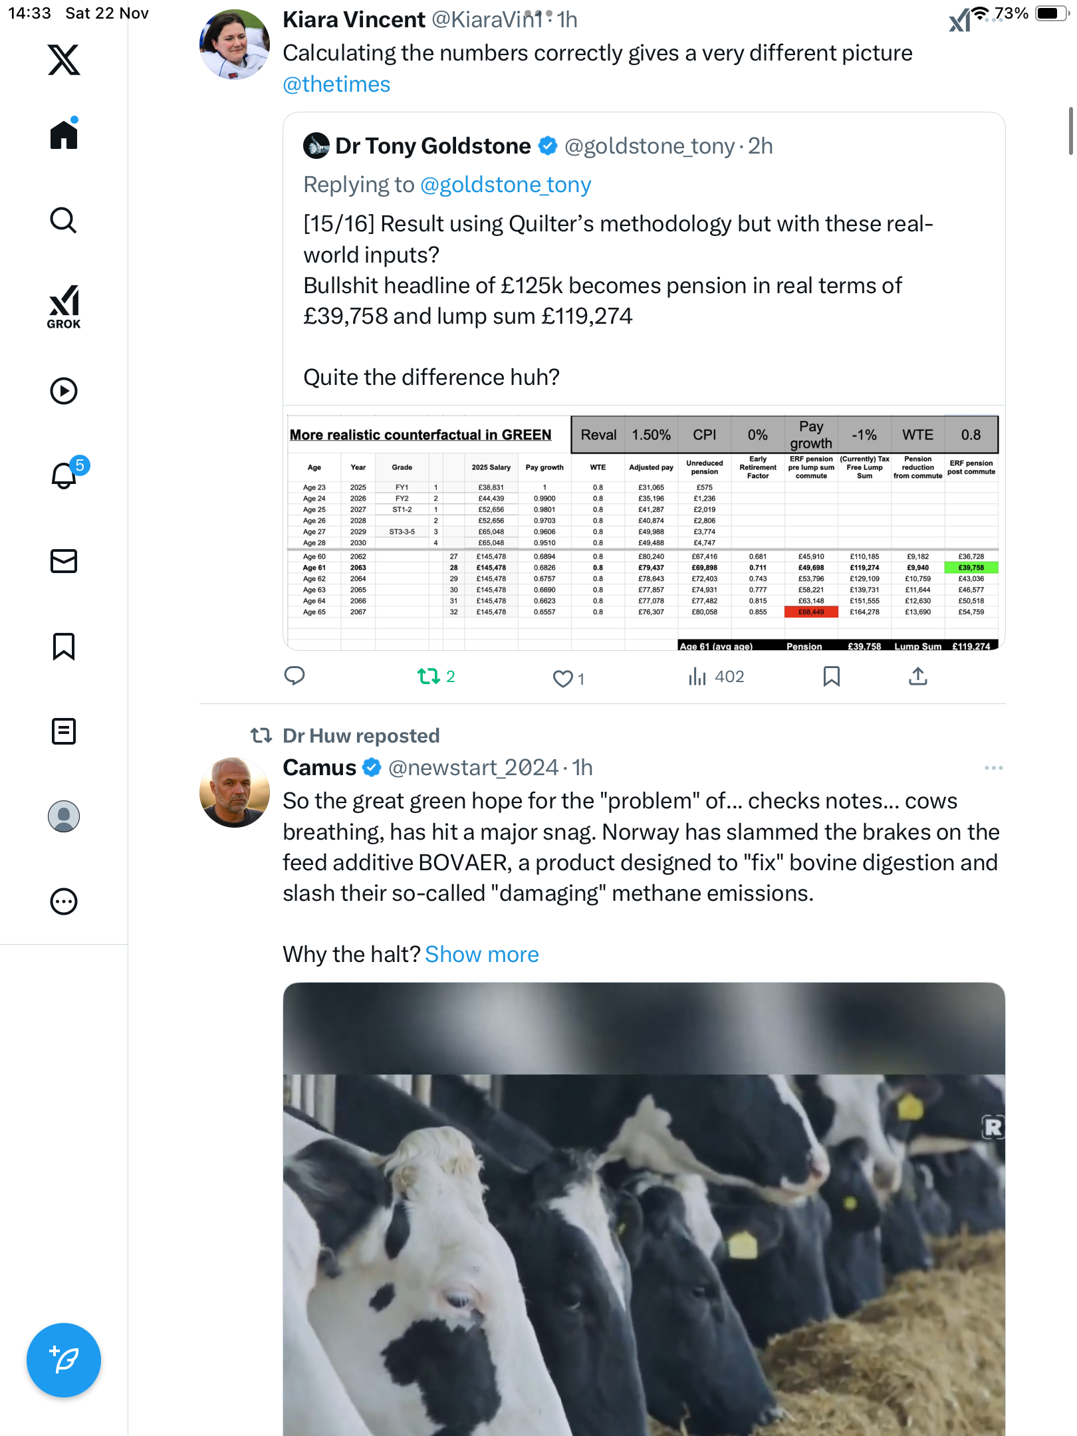Screen dimensions: 1077x1436
Task: Open the pension spreadsheet image
Action: point(644,530)
